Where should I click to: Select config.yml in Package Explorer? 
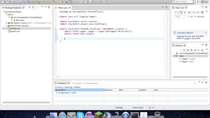15,29
